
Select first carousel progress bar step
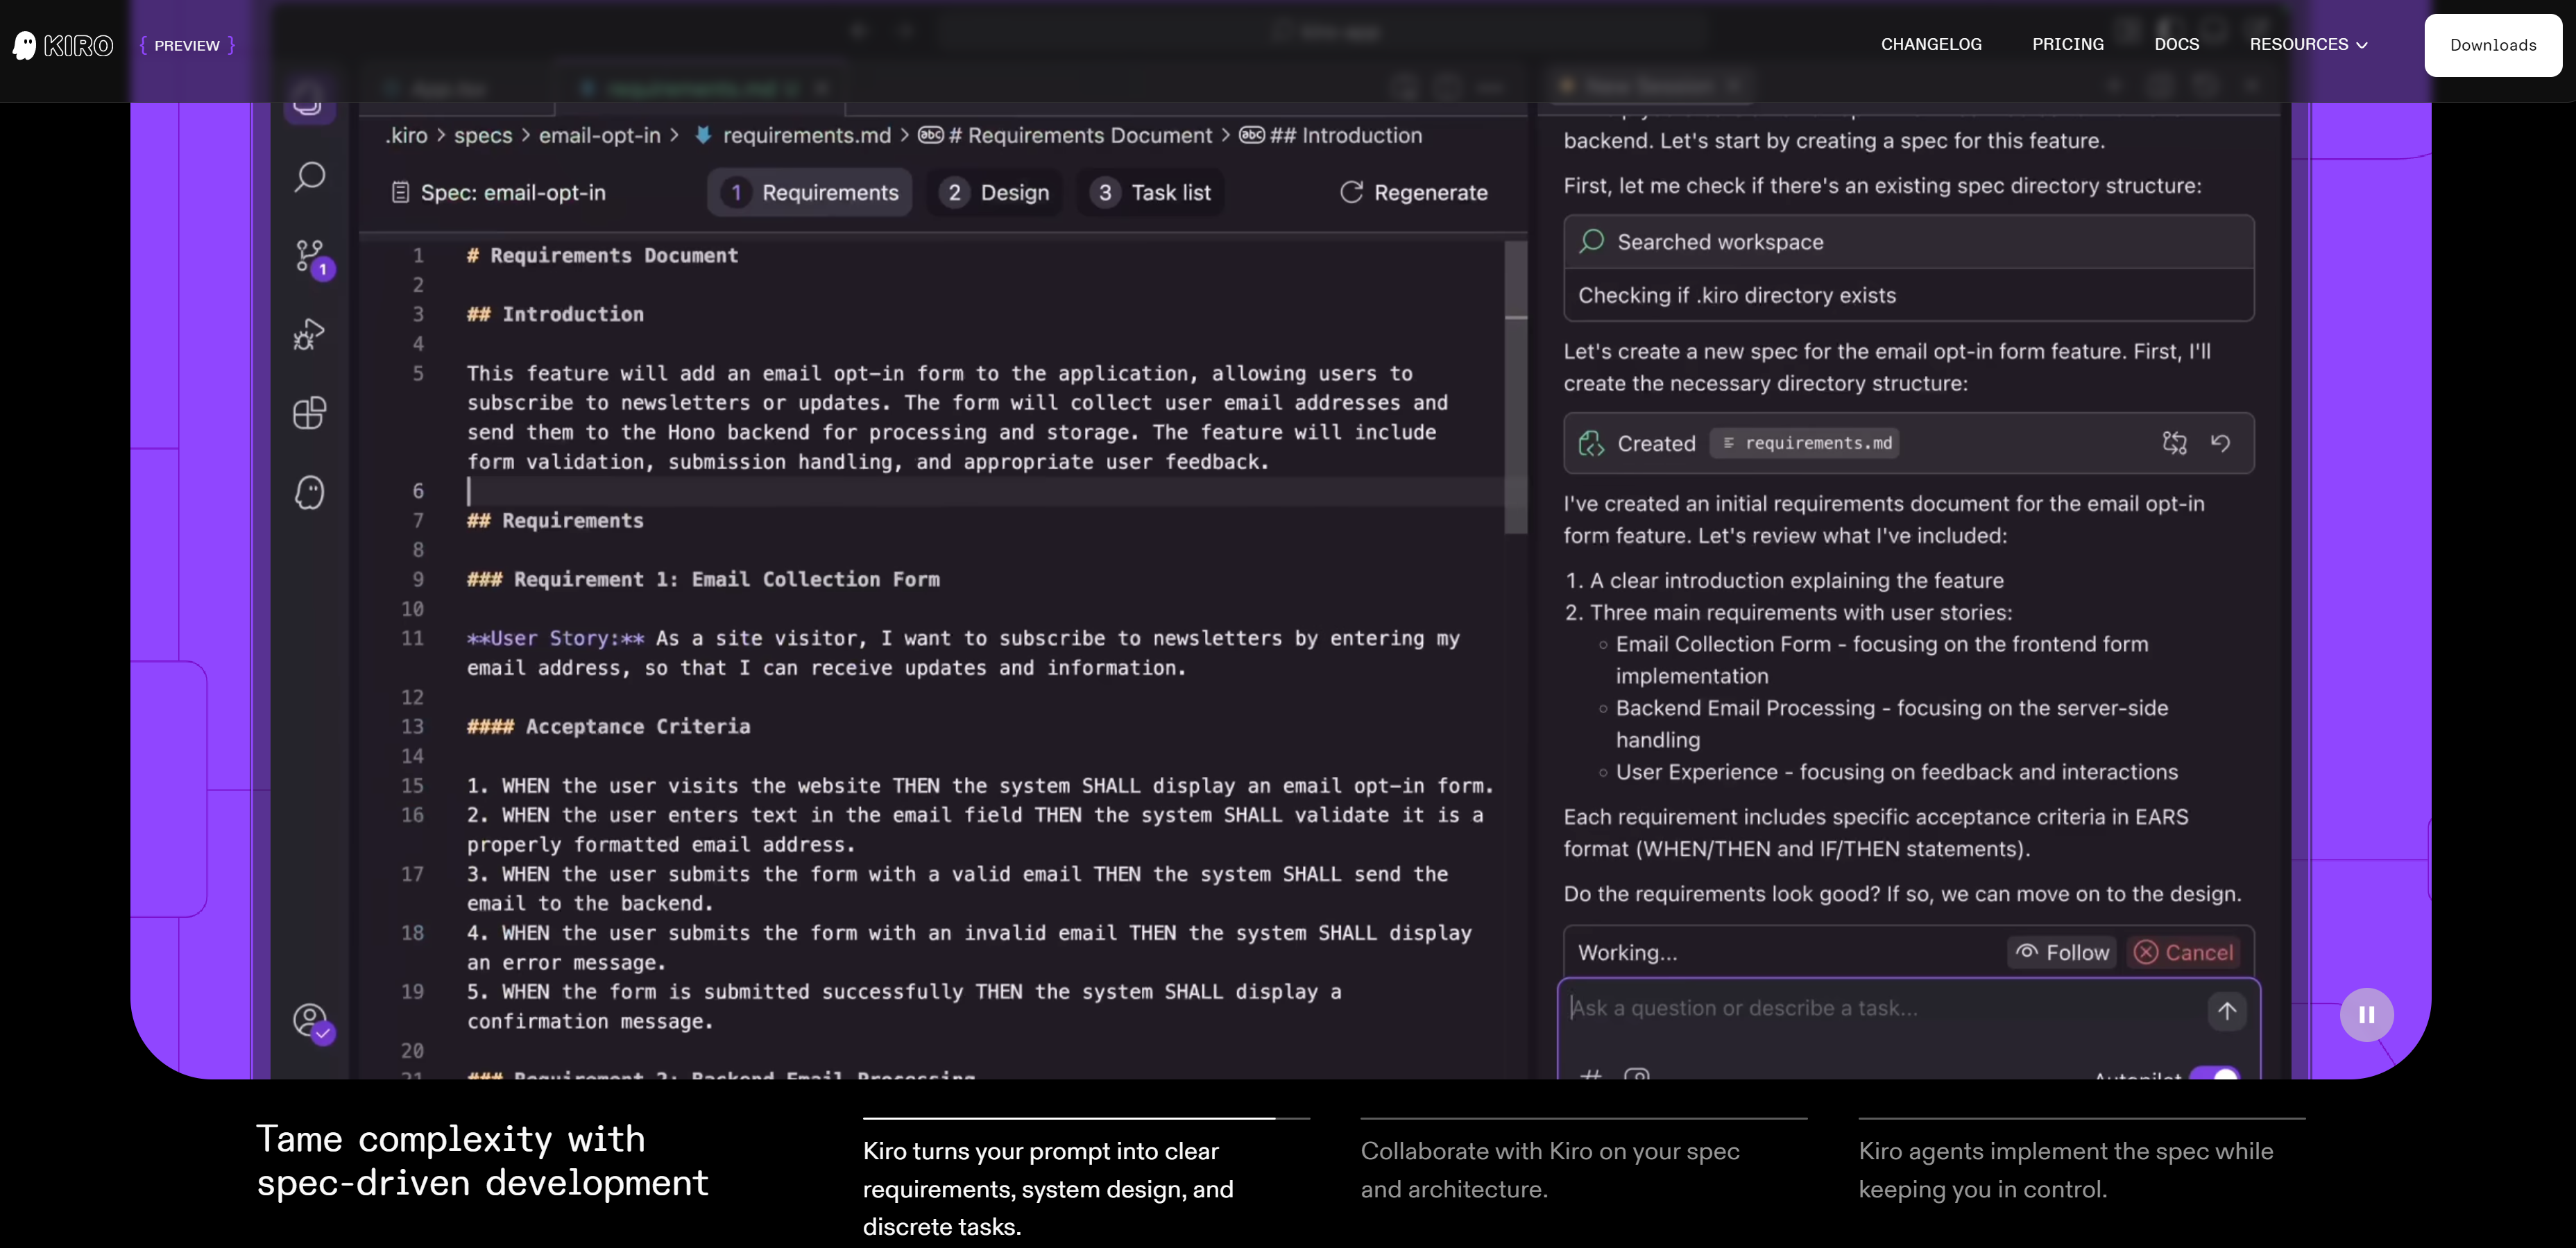click(x=1086, y=1118)
